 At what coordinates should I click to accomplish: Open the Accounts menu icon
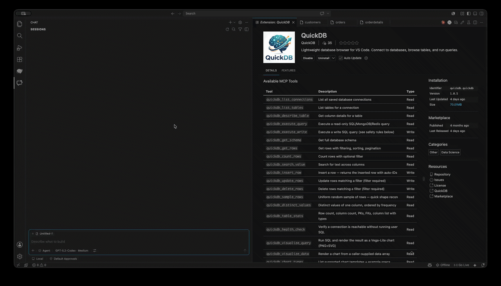coord(20,245)
